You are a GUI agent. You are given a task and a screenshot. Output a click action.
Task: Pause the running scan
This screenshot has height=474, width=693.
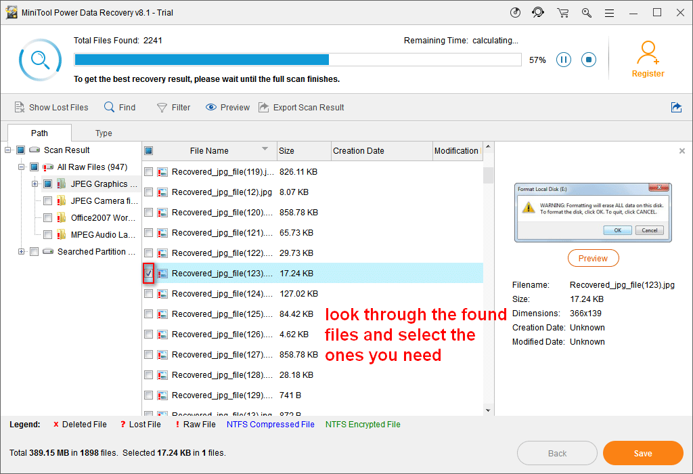(x=564, y=60)
